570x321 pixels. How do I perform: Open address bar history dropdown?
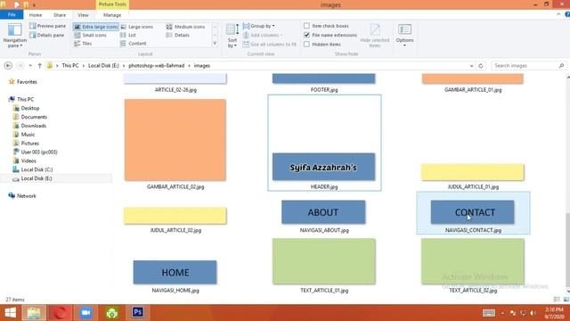pyautogui.click(x=471, y=66)
